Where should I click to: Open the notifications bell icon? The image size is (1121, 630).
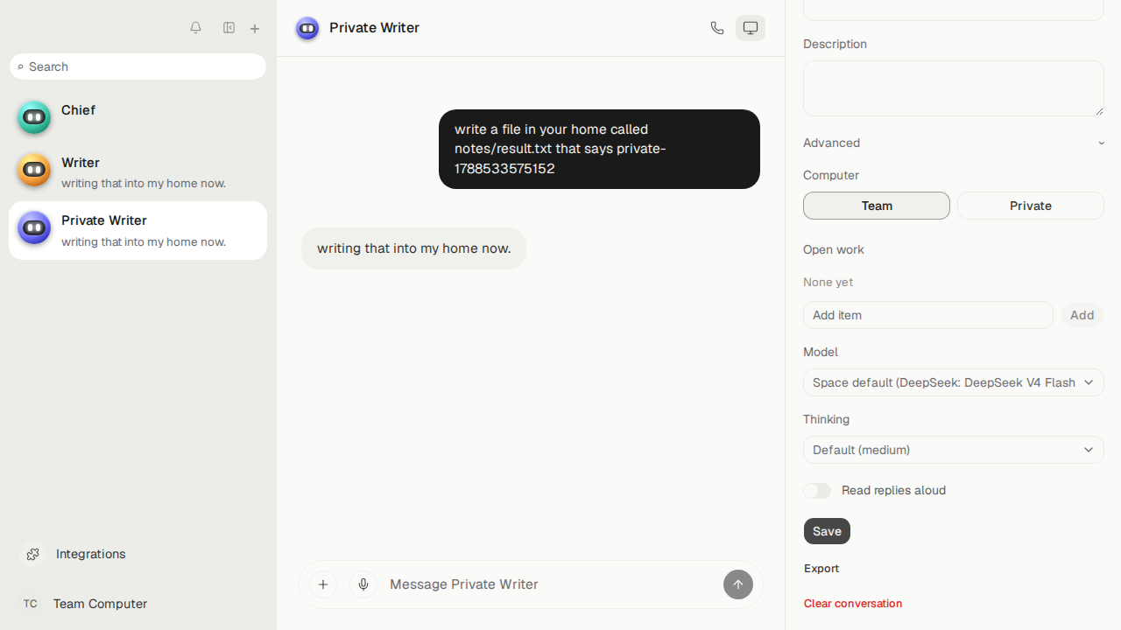pyautogui.click(x=195, y=28)
